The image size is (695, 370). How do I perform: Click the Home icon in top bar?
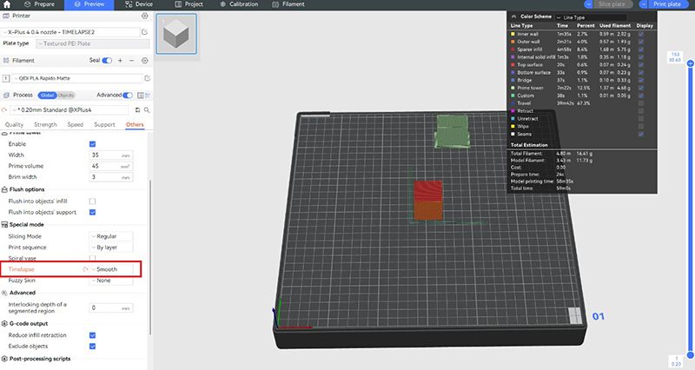tap(9, 4)
